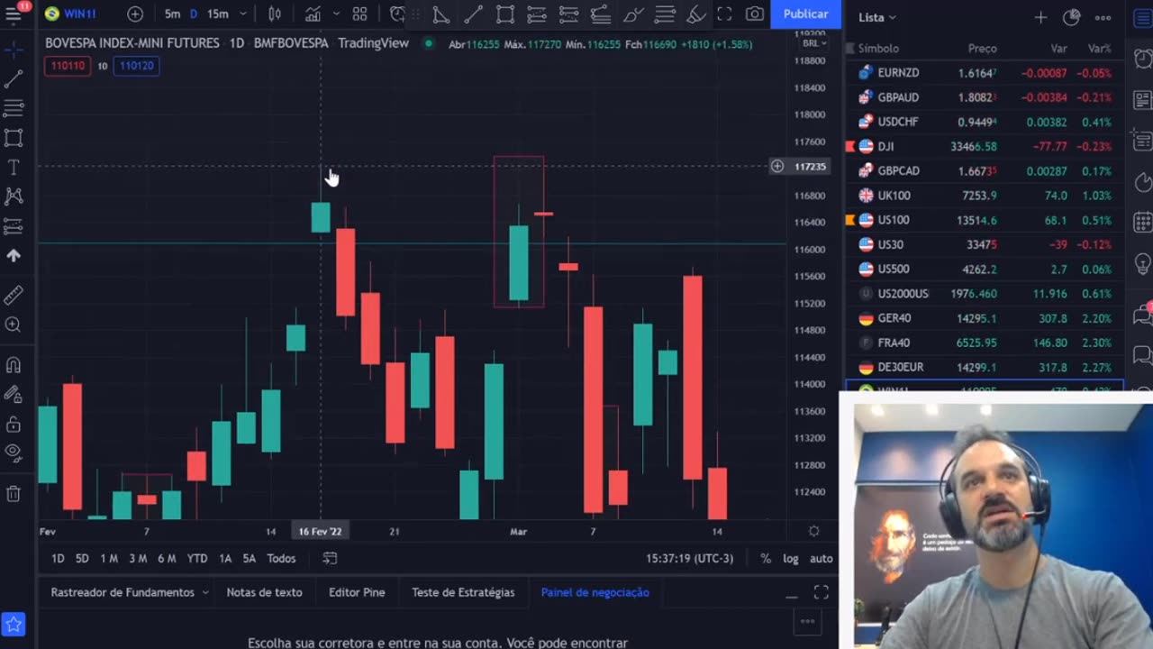The image size is (1153, 649).
Task: Click the sell price 110110 button
Action: pyautogui.click(x=68, y=65)
